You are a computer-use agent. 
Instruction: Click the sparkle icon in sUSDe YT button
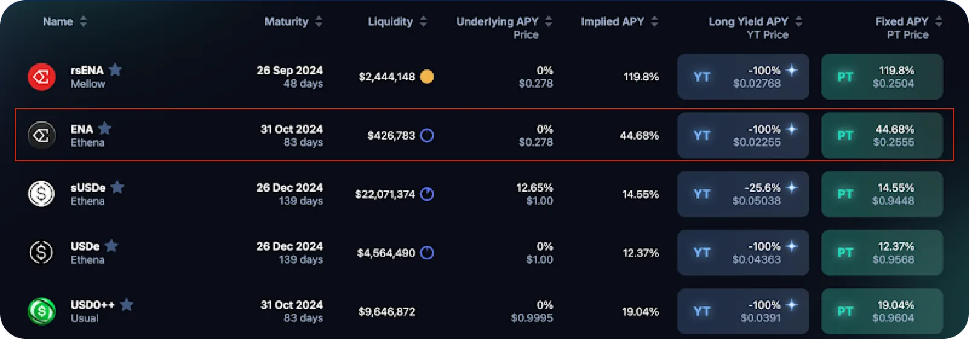[792, 187]
